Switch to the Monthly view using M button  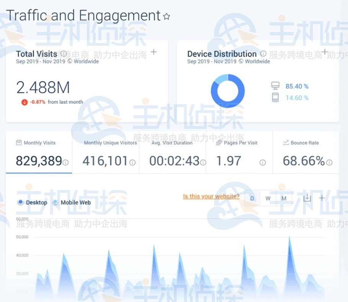284,198
